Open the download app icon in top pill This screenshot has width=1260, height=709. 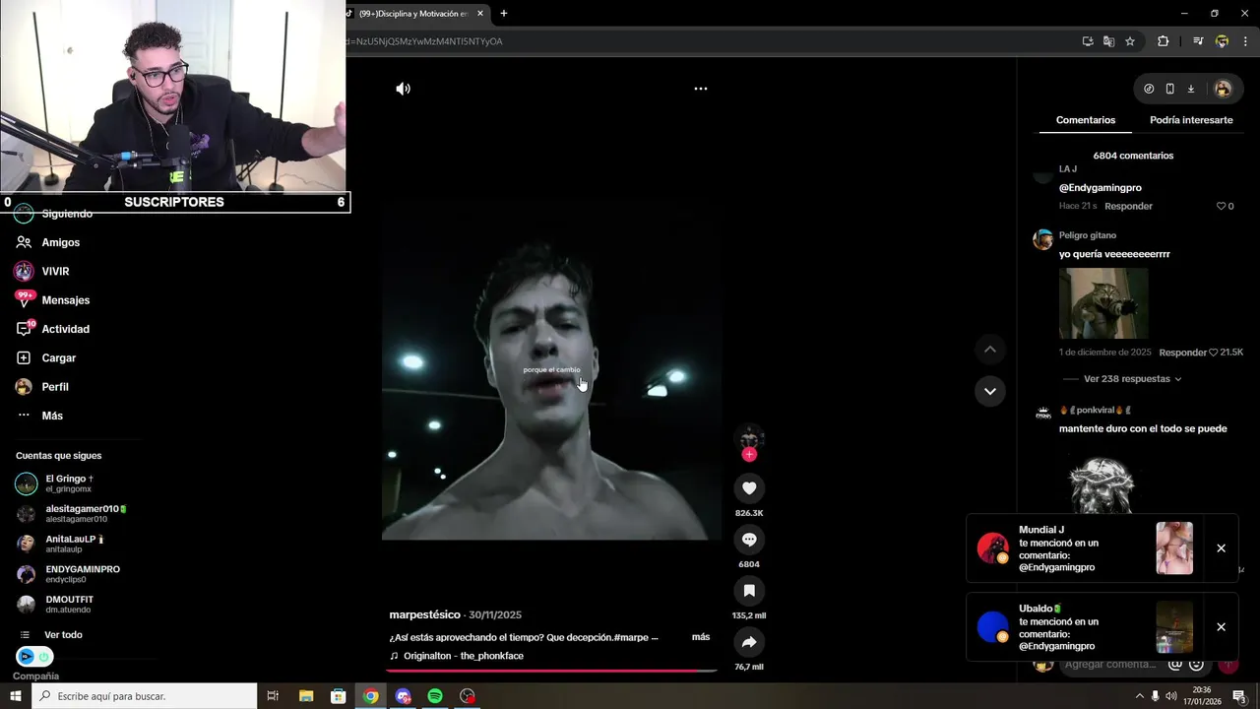(1191, 89)
